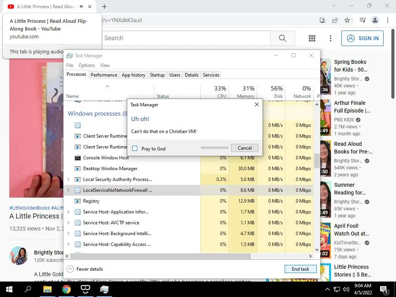Open the notification center icon
The image size is (396, 297).
pos(384,290)
